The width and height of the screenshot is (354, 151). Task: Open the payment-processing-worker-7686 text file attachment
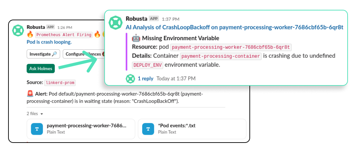(81, 129)
